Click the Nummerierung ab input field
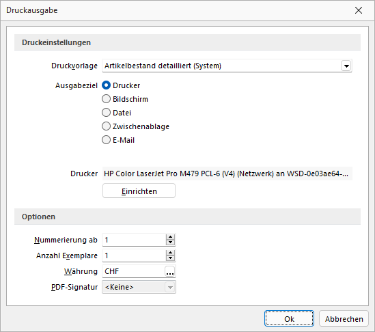The image size is (375, 332). click(134, 240)
